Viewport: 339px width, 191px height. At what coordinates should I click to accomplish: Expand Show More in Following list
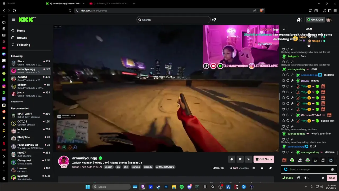point(17,102)
